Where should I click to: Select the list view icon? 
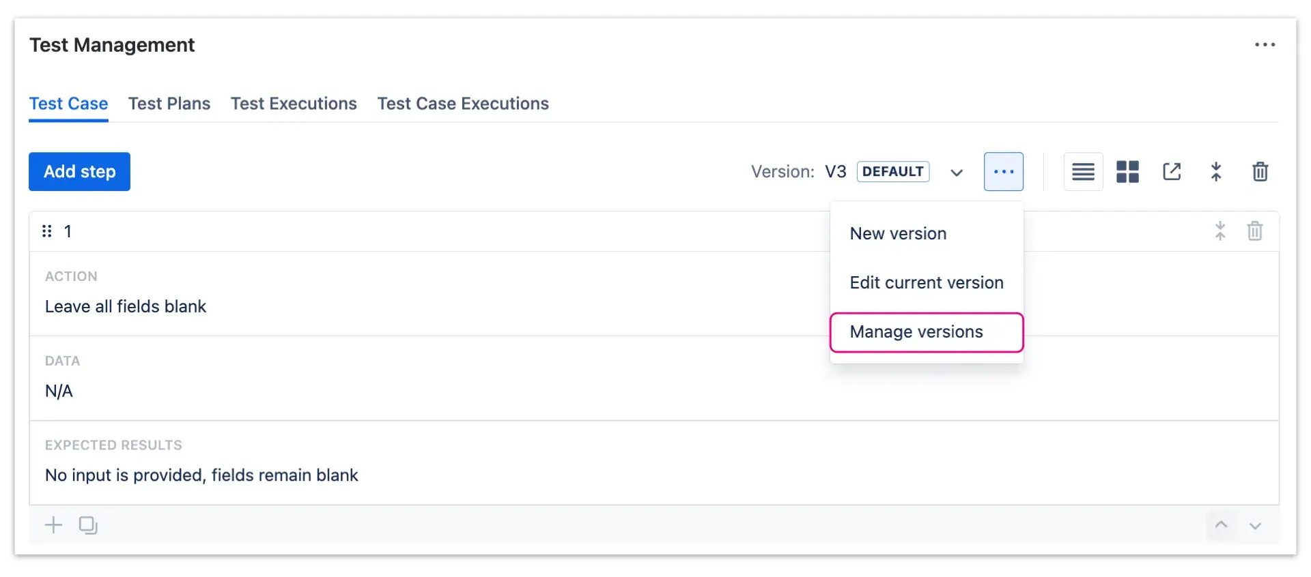[x=1082, y=171]
